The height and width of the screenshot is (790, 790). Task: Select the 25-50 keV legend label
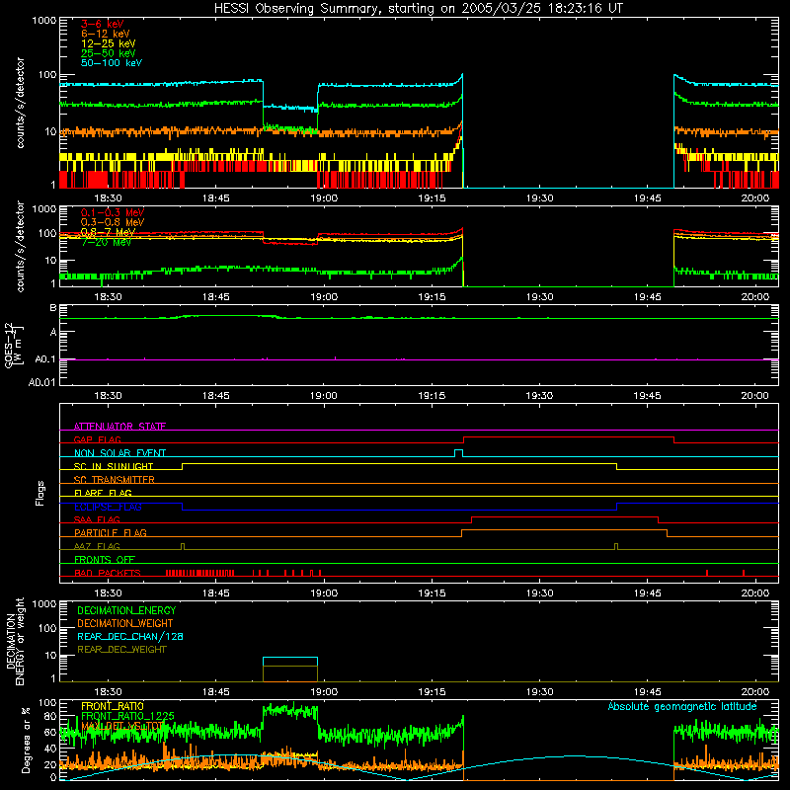pos(109,53)
